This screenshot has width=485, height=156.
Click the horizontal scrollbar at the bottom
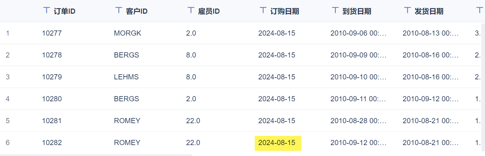(x=96, y=155)
